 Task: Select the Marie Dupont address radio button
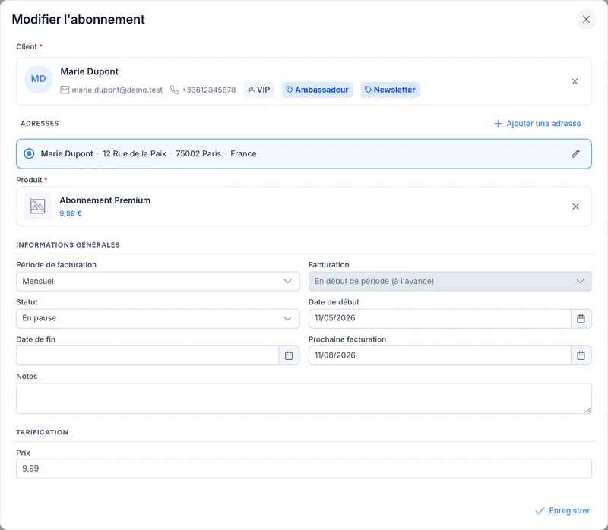[29, 154]
